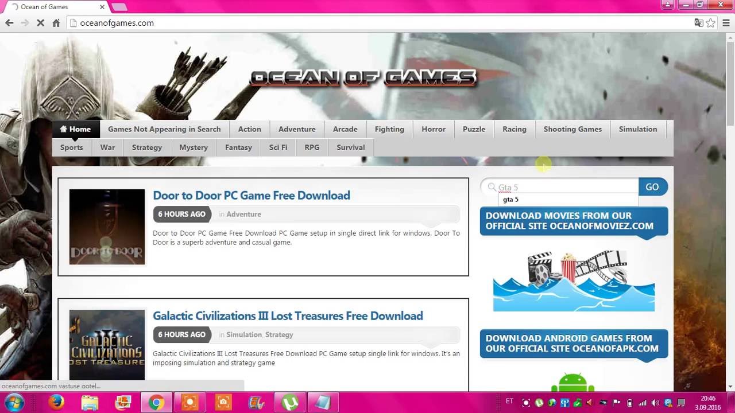
Task: Click the Door to Door thumbnail image
Action: click(x=107, y=227)
